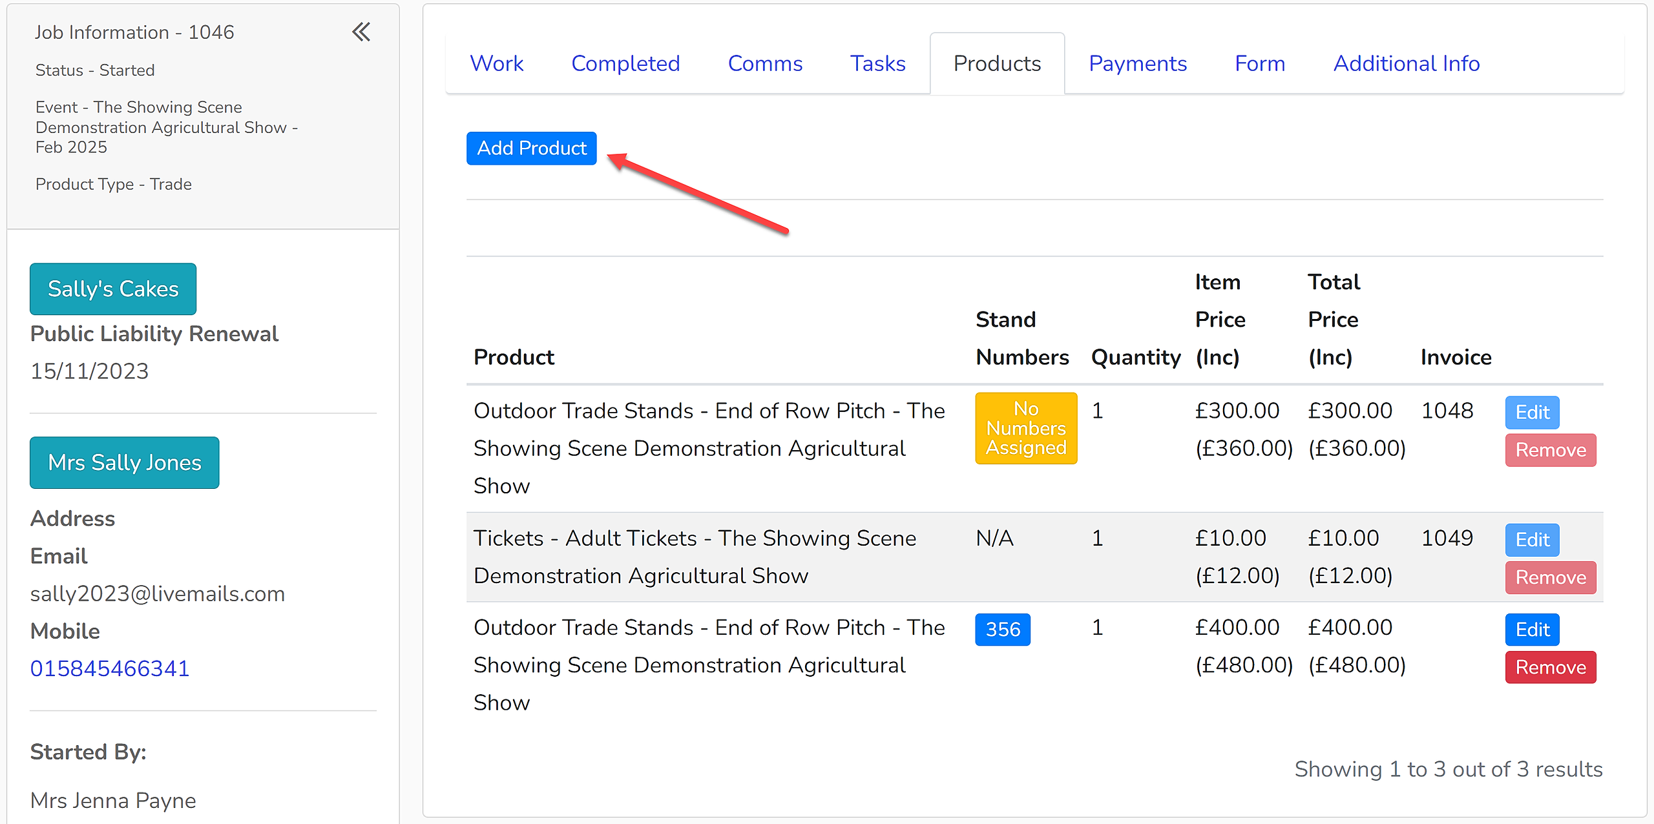This screenshot has height=824, width=1654.
Task: Click the Tickets - Adult Tickets product name
Action: tap(695, 557)
